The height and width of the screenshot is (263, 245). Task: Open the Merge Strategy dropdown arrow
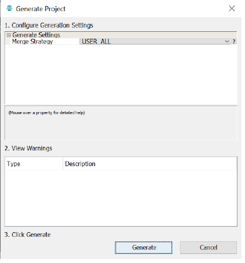[x=227, y=41]
